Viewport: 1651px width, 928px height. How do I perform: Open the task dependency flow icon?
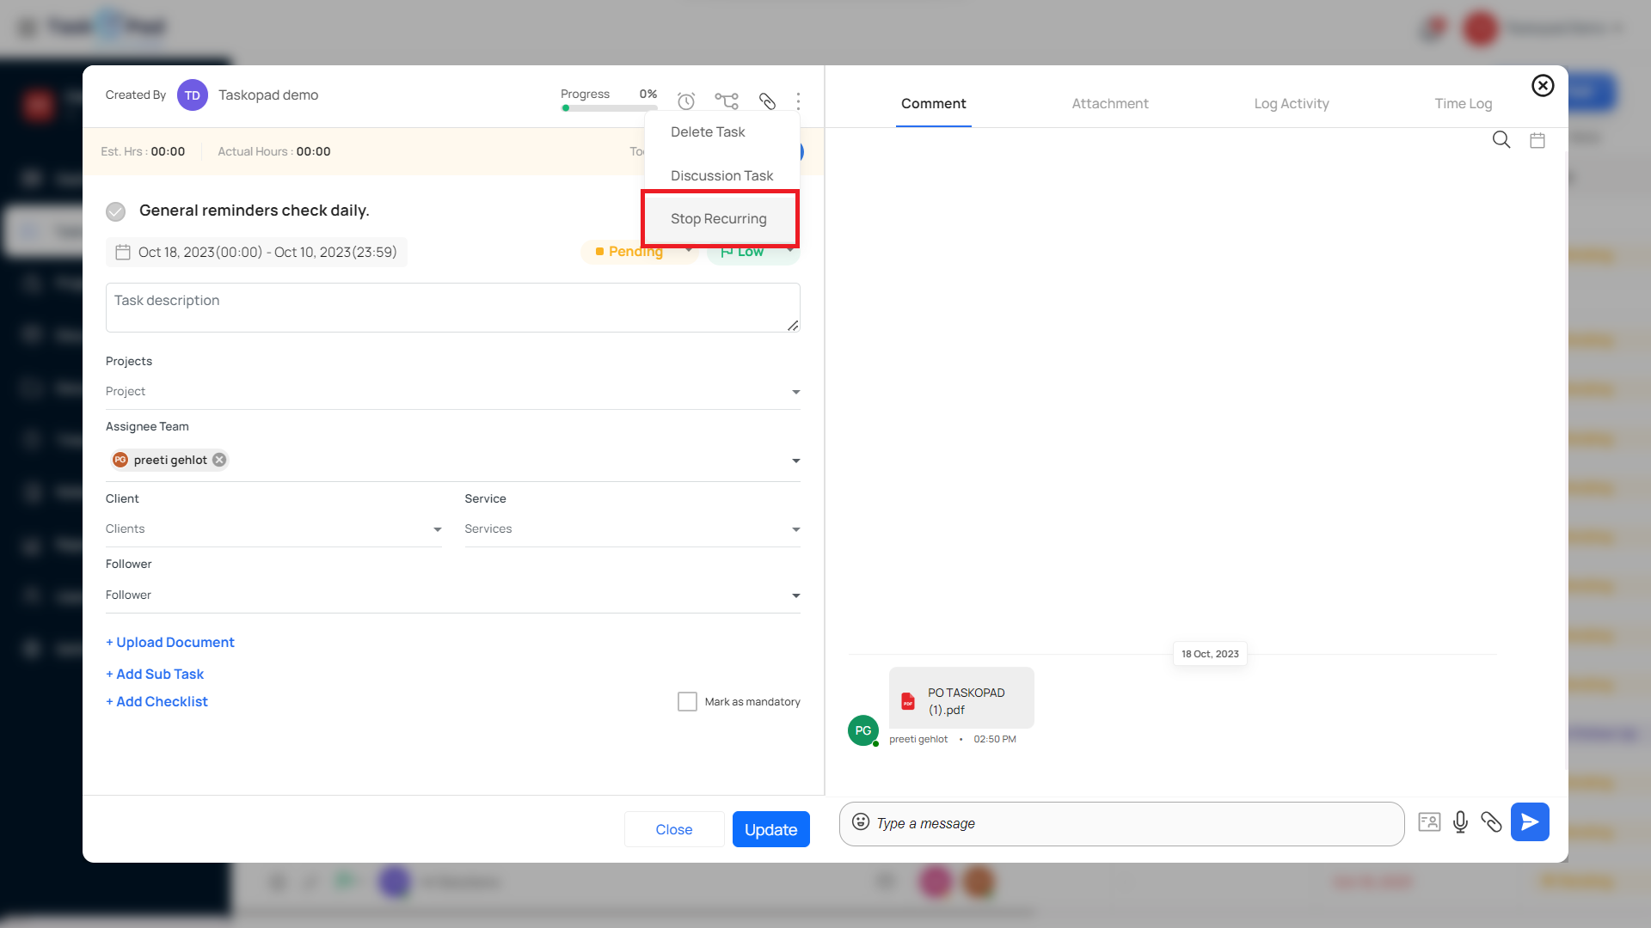727,101
